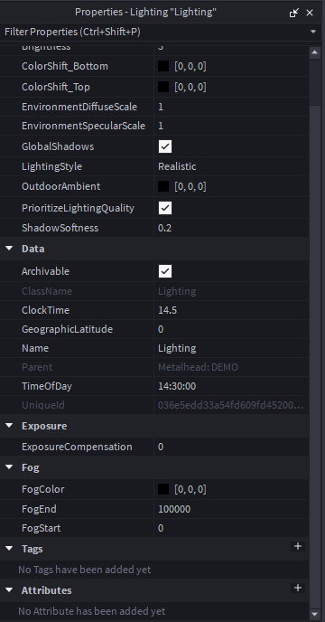Select the OutdoorAmbient property label
325x622 pixels.
(x=61, y=186)
